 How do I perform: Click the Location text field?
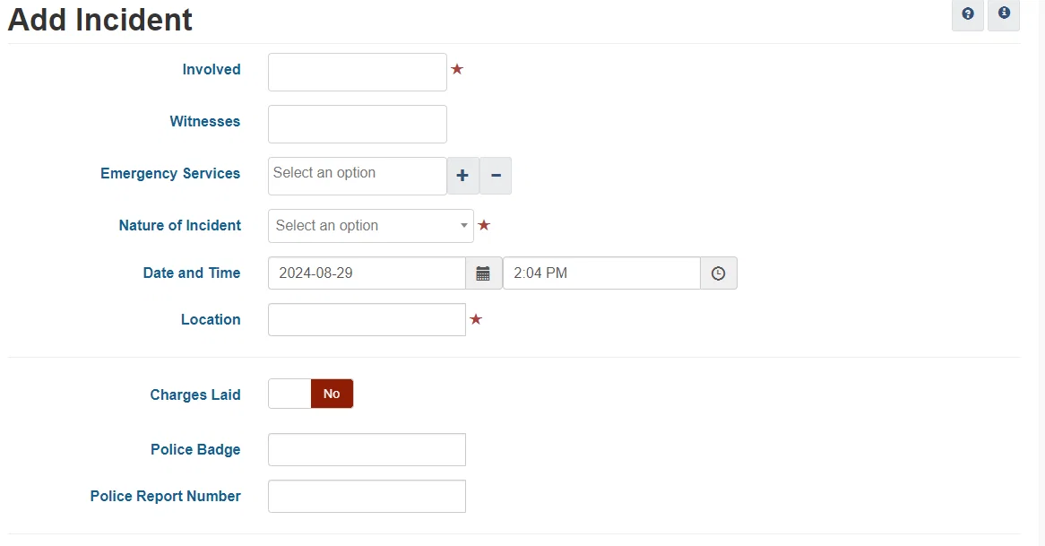tap(366, 320)
